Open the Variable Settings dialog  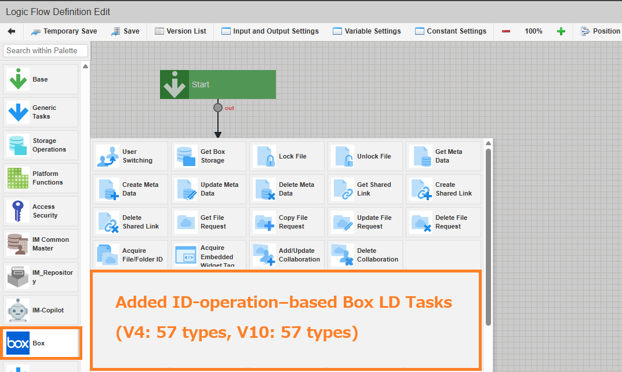[367, 31]
